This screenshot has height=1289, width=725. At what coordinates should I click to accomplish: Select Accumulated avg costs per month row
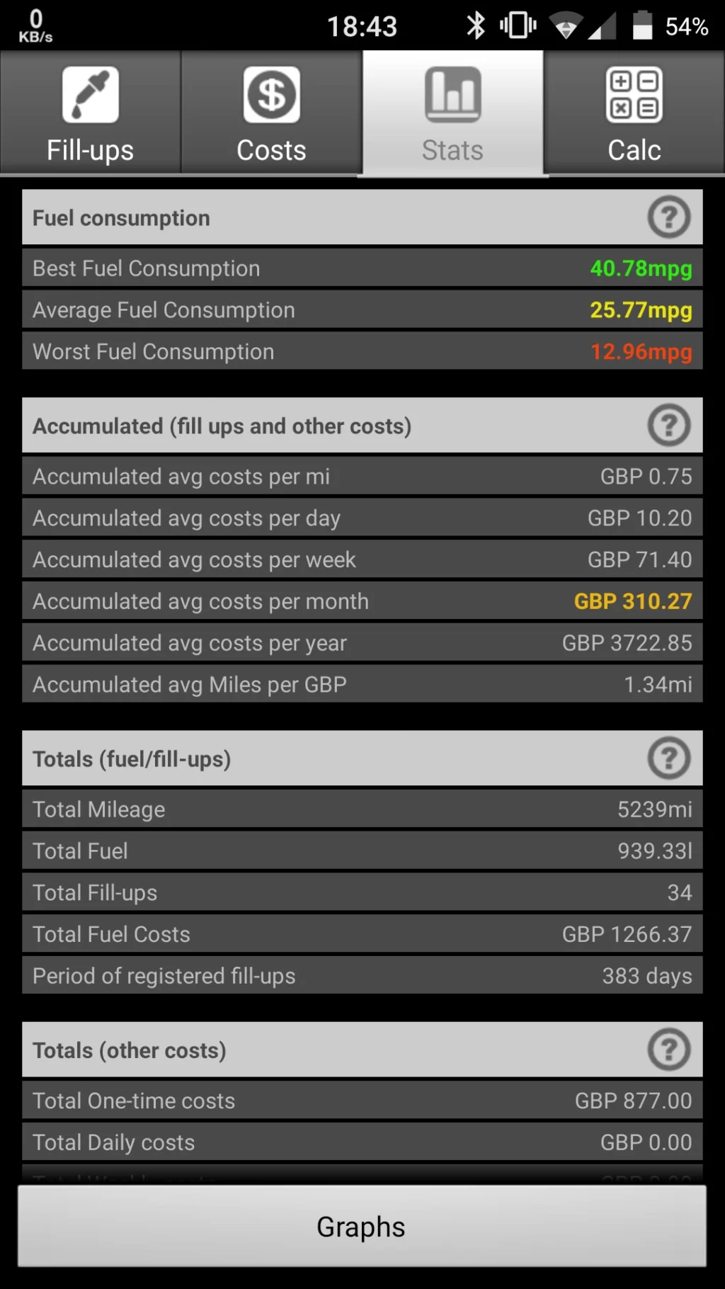362,601
